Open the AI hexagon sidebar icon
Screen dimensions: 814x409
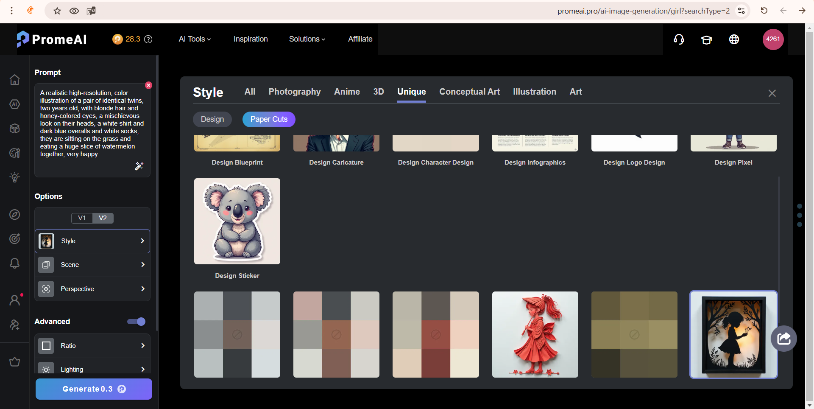(15, 104)
